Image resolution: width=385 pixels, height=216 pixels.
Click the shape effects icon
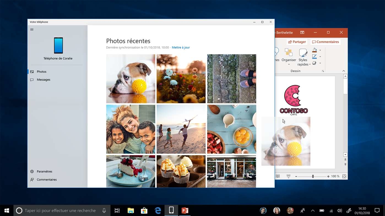click(x=314, y=63)
